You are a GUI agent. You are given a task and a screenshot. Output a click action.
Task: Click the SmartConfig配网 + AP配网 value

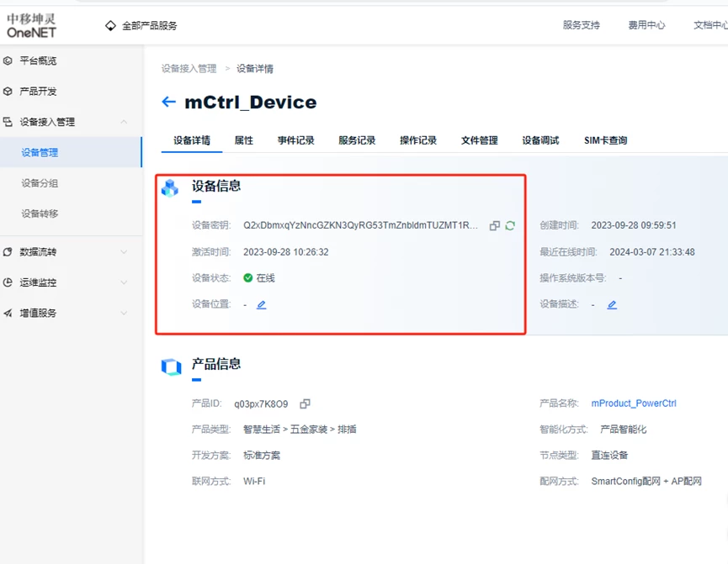pos(646,482)
